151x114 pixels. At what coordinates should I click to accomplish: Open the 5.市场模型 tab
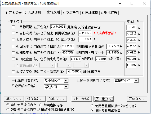pyautogui.click(x=90, y=13)
